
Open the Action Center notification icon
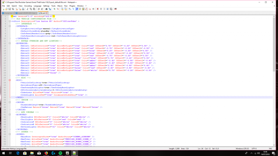274,153
